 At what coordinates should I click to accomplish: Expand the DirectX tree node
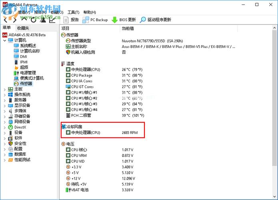coord(5,128)
